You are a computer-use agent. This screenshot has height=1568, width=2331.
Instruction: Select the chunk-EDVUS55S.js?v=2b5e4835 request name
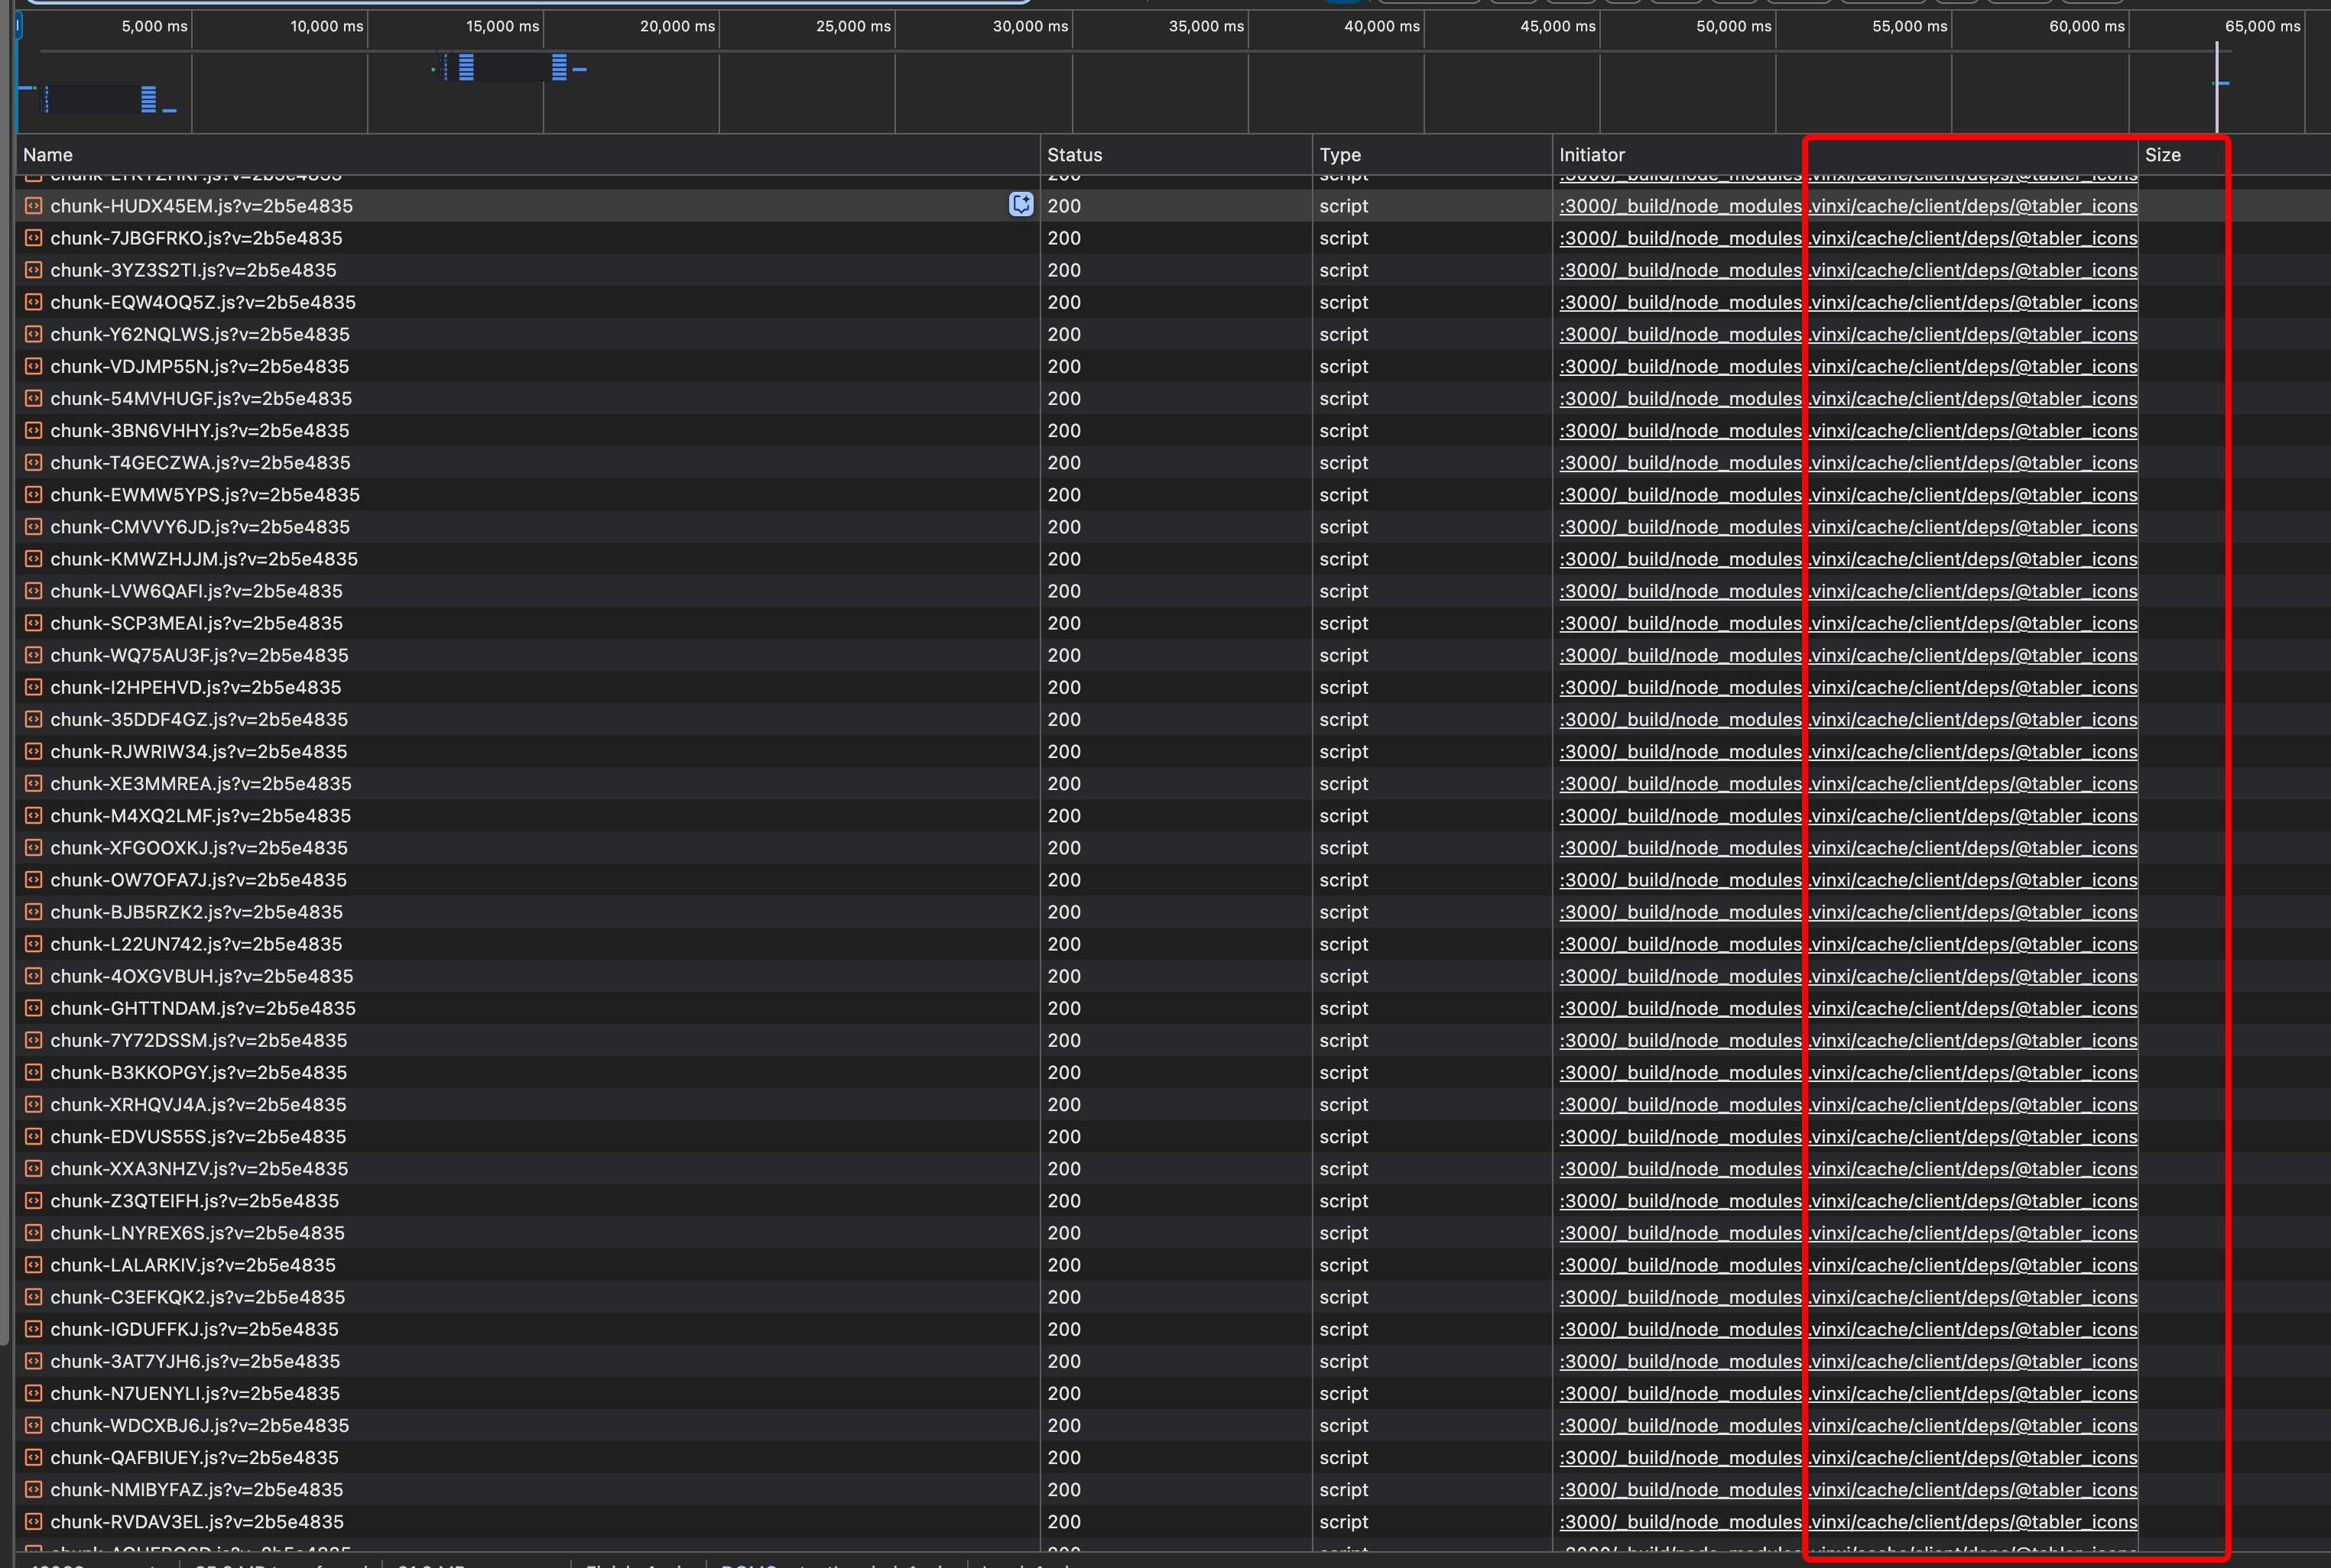[x=198, y=1137]
